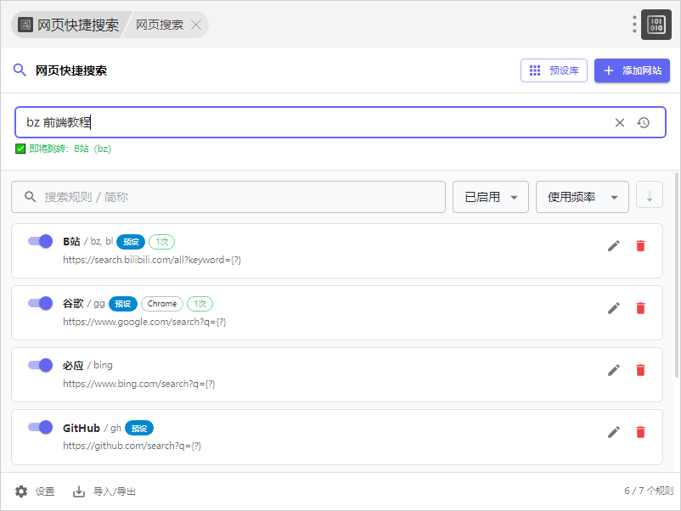
Task: Open the plugin icon at top right
Action: click(x=656, y=25)
